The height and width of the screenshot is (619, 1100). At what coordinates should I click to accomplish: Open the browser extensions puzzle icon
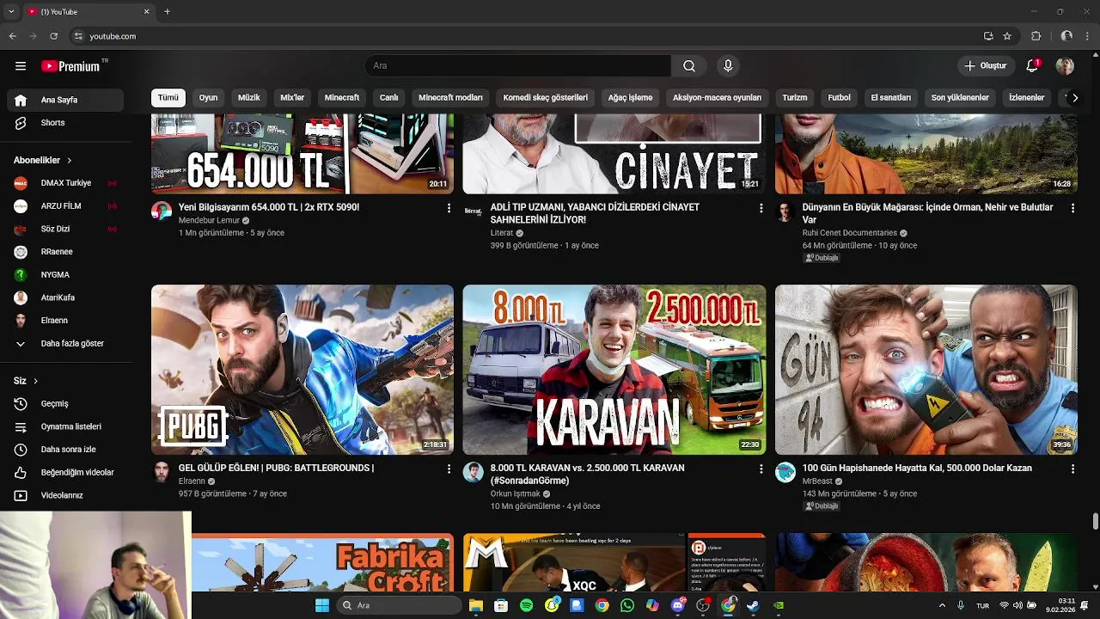click(x=1036, y=36)
